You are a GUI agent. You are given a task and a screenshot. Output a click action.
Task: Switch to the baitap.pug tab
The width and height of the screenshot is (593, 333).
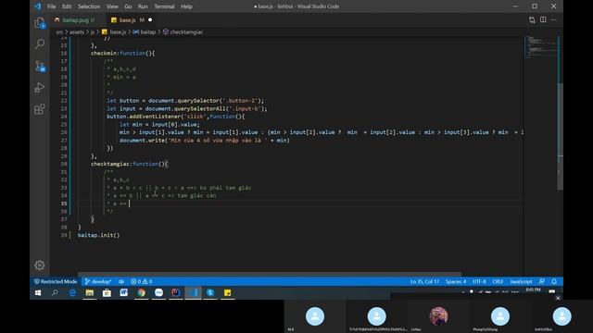[x=76, y=19]
